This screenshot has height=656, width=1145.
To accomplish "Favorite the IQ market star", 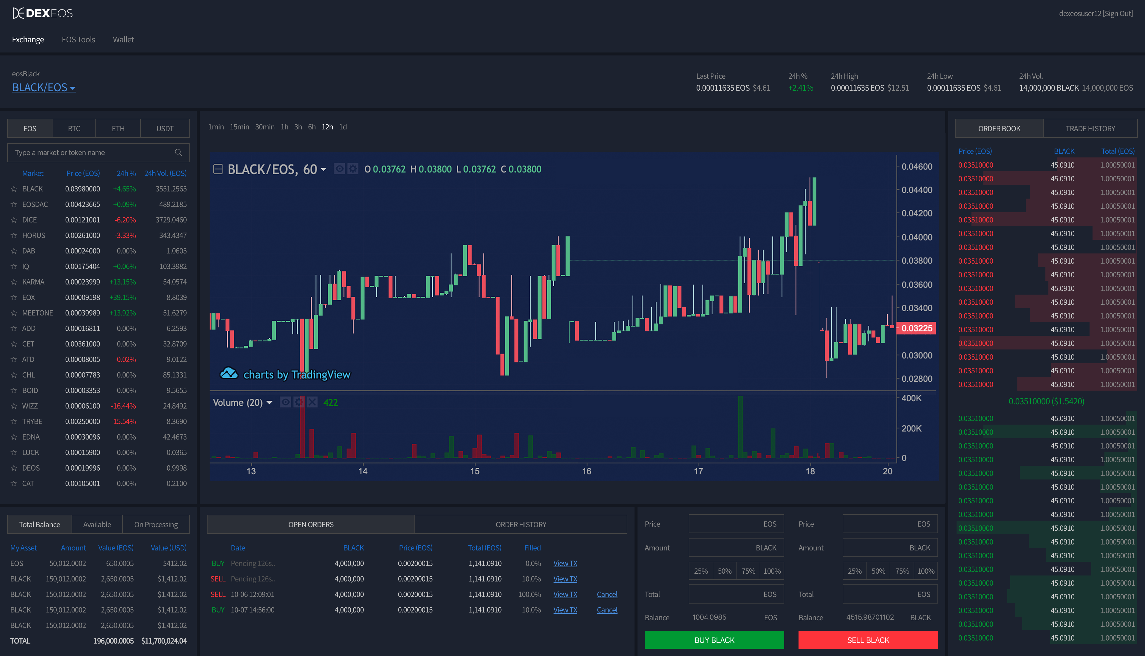I will pyautogui.click(x=14, y=267).
